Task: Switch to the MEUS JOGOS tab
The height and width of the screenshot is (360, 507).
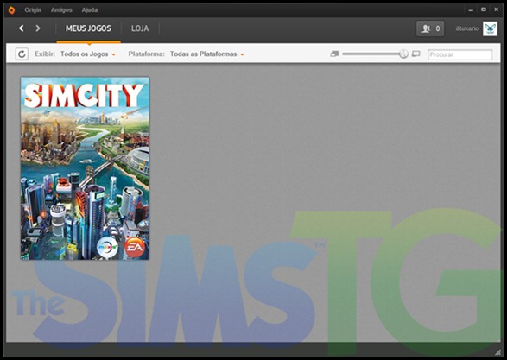Action: pyautogui.click(x=88, y=28)
